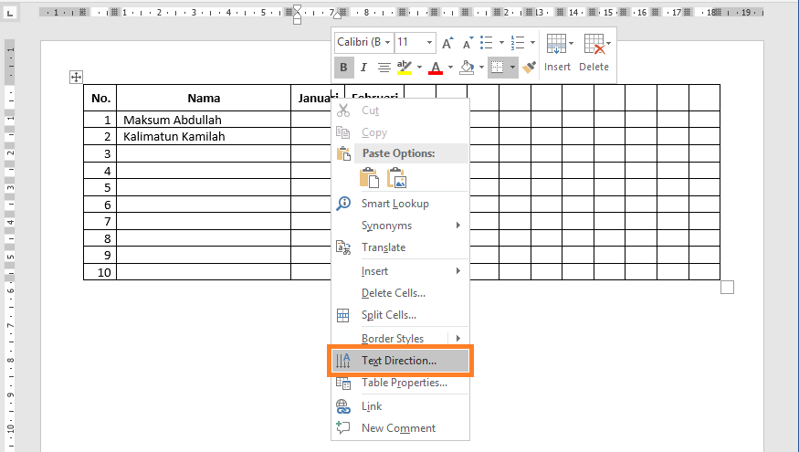Screen dimensions: 799x452
Task: Click the numbering list icon
Action: click(x=518, y=43)
